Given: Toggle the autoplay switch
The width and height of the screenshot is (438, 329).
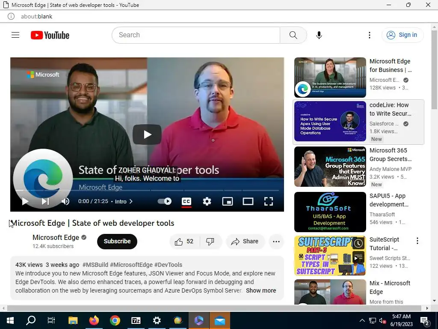Looking at the screenshot, I should (x=165, y=201).
